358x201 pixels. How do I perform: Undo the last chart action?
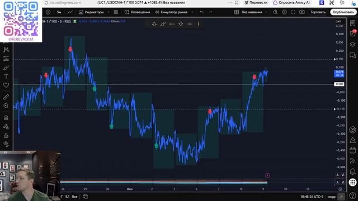(x=201, y=12)
